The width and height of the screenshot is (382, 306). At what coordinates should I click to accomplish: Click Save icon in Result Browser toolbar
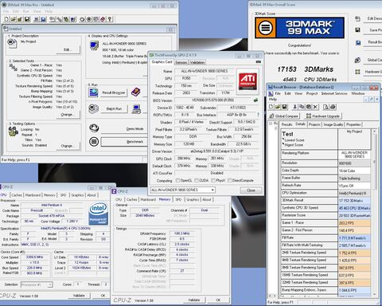[x=284, y=107]
